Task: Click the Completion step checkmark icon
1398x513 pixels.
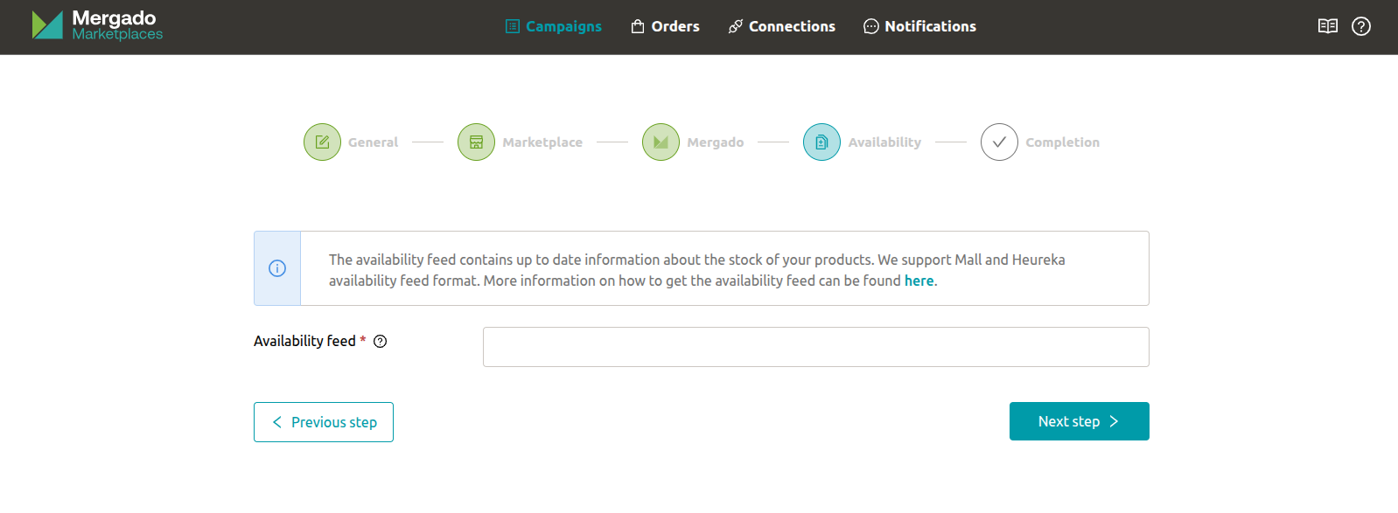Action: click(999, 142)
